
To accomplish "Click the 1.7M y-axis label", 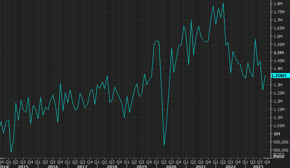I will click(x=278, y=20).
